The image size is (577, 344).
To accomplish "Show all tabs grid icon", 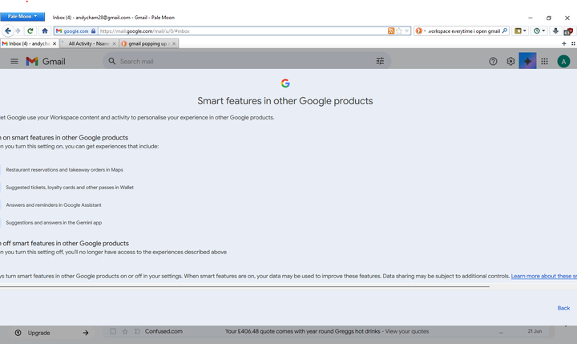I will point(573,43).
